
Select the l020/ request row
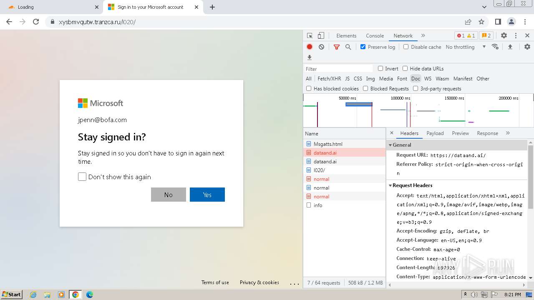345,170
